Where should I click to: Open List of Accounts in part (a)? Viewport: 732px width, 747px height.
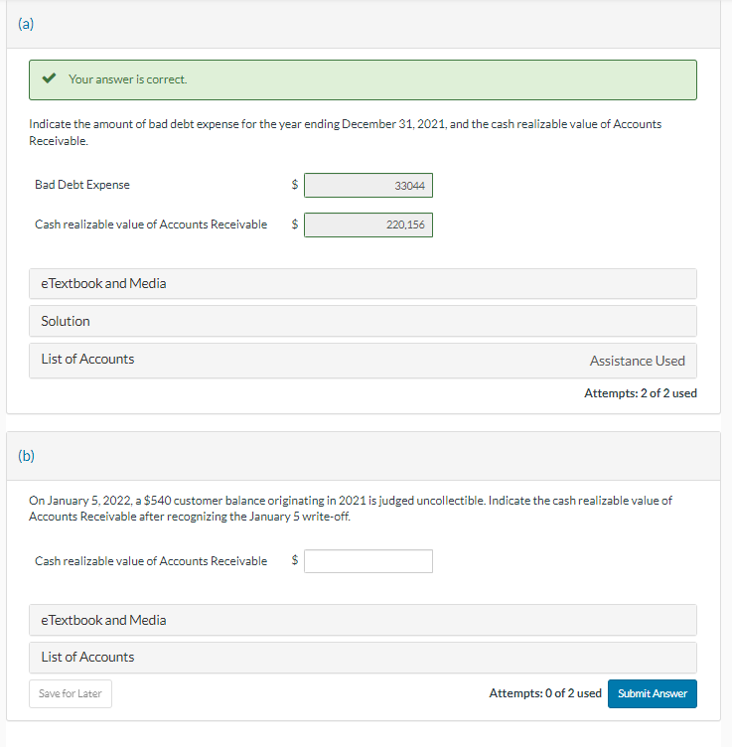87,360
